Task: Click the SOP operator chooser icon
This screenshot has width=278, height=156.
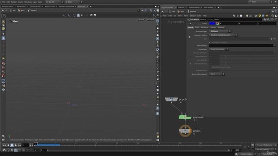Action: click(271, 39)
